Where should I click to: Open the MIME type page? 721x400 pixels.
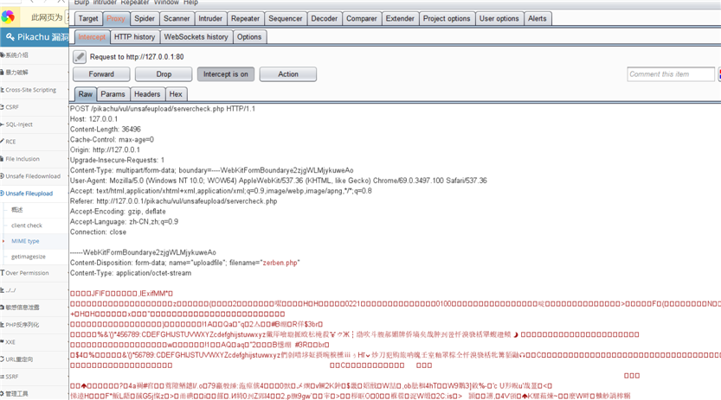(x=34, y=241)
